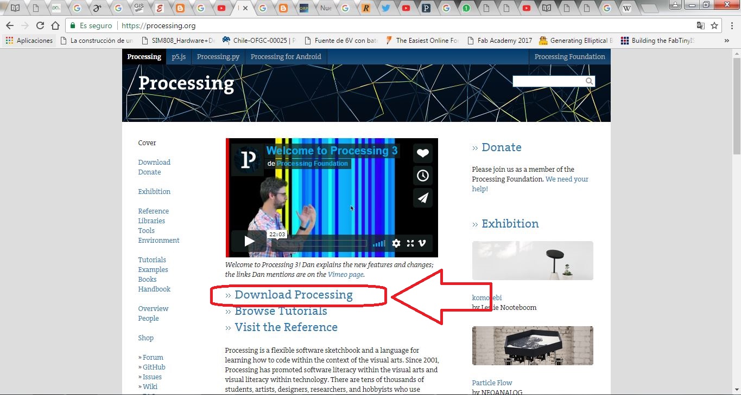Viewport: 741px width, 395px height.
Task: Open Reference in the left sidebar
Action: 153,211
